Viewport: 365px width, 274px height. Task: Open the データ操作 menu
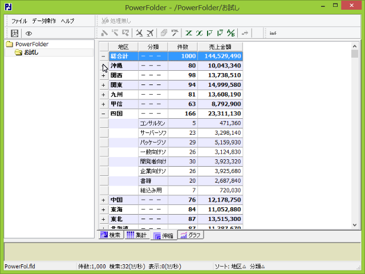(x=44, y=21)
